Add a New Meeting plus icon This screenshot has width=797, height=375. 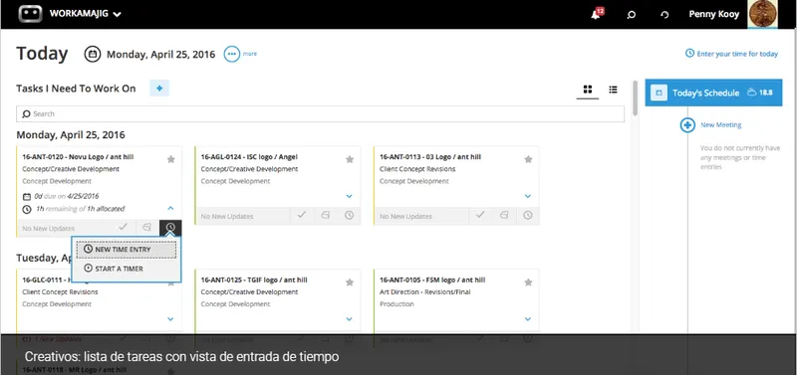click(x=687, y=124)
